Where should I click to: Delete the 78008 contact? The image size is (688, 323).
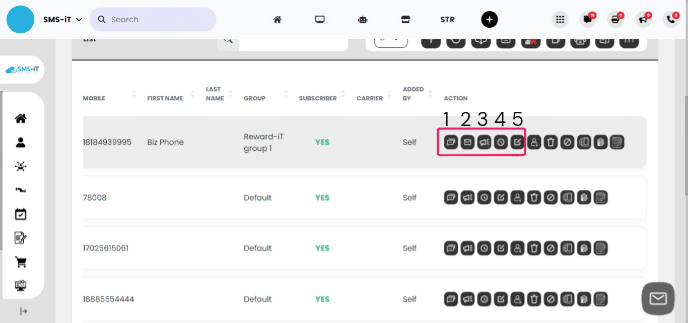(x=534, y=198)
